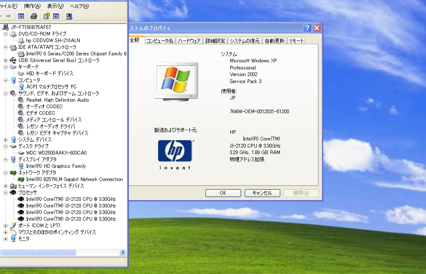
Task: Click the モニタ category icon
Action: (13, 239)
